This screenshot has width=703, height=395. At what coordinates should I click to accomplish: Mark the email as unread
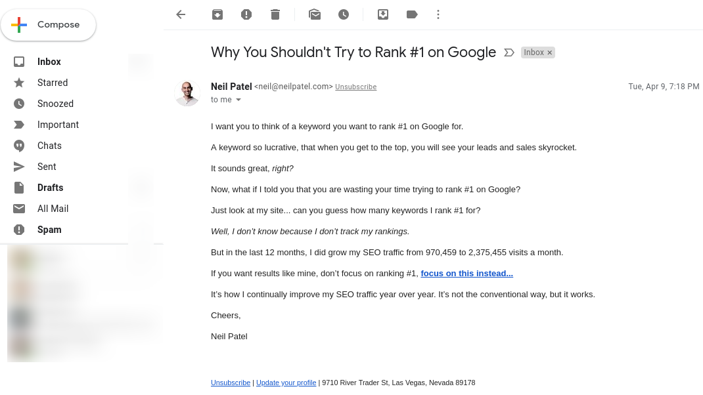click(314, 14)
